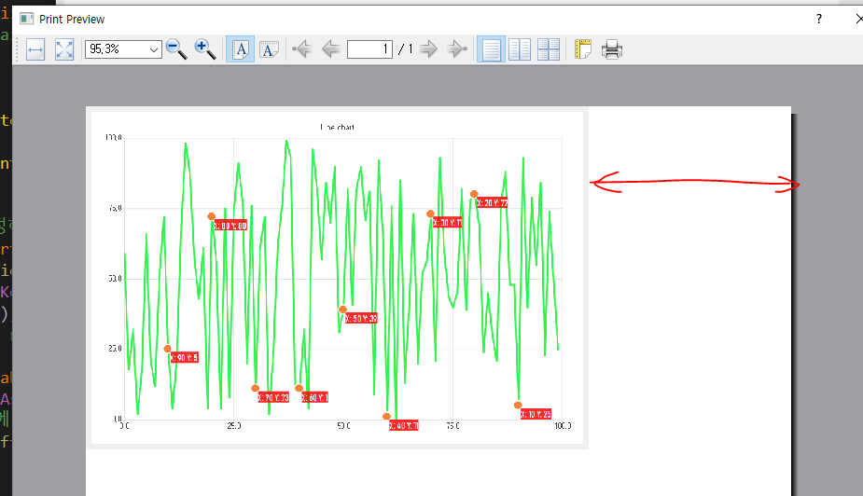Go to the previous page arrow
This screenshot has height=496, width=863.
[x=329, y=49]
